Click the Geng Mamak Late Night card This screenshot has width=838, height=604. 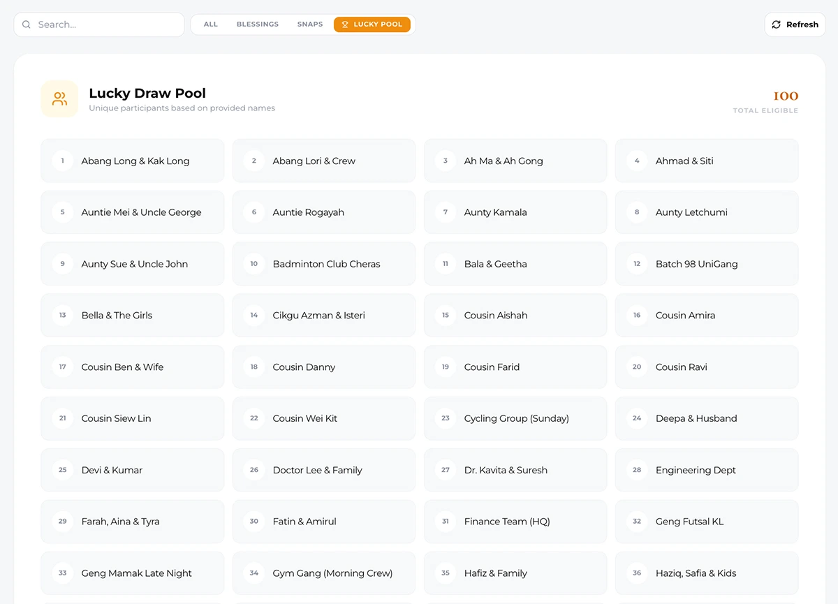[x=132, y=573]
